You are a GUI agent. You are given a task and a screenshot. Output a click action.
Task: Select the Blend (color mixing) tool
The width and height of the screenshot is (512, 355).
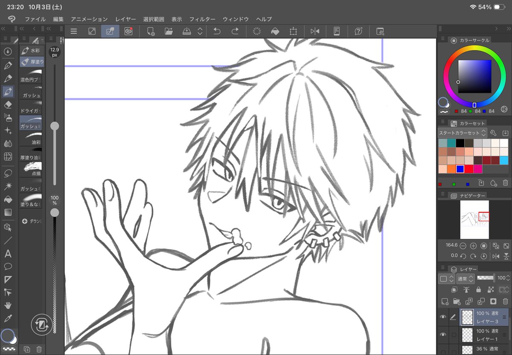[8, 143]
